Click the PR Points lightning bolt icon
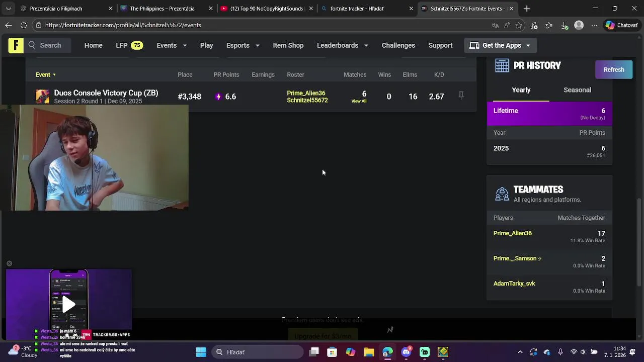The height and width of the screenshot is (362, 644). coord(218,97)
